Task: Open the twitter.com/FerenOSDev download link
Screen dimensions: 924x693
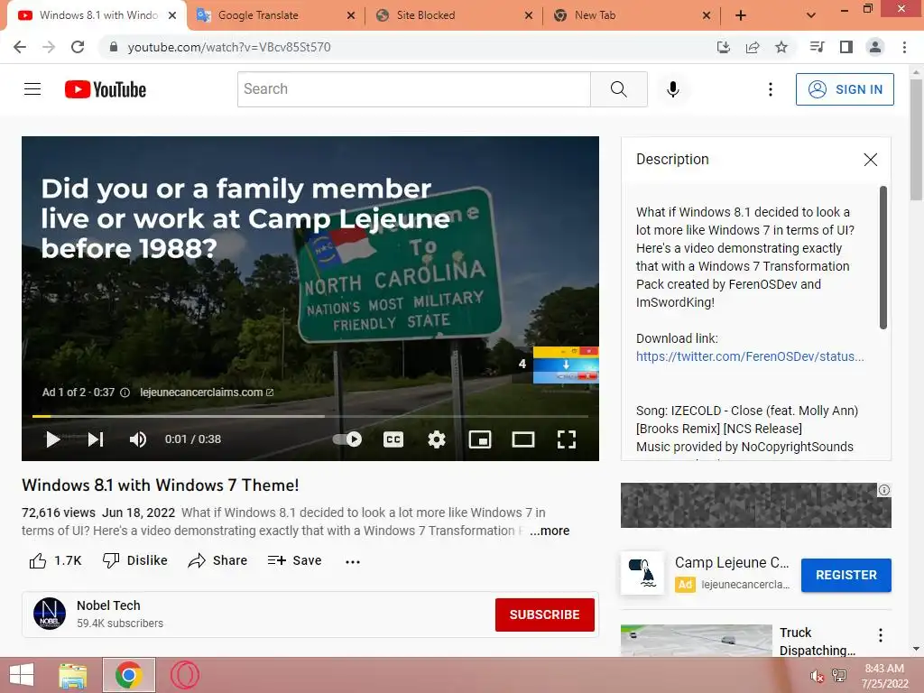Action: [x=750, y=356]
